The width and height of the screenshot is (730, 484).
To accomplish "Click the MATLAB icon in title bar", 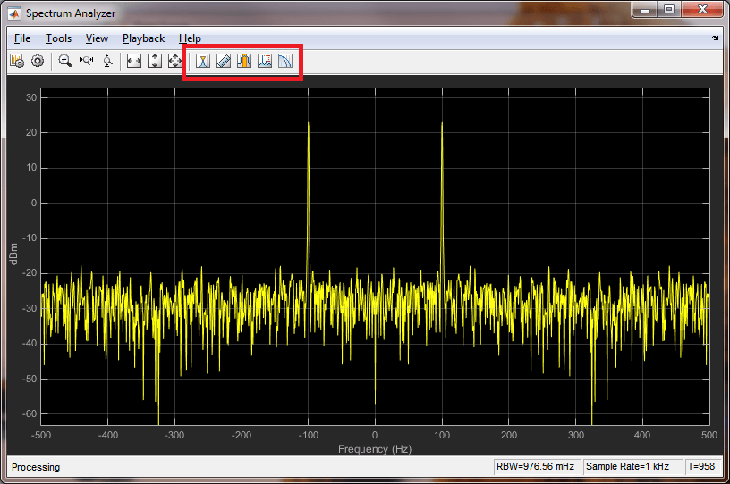I will tap(14, 13).
